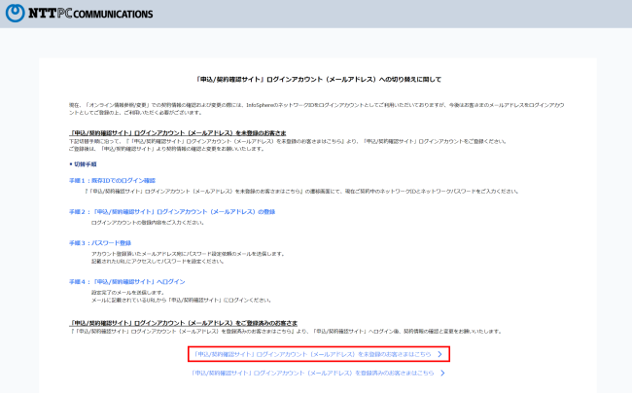Click the underlined ご登録済みのお客さま section heading
This screenshot has height=393, width=632.
[x=184, y=323]
